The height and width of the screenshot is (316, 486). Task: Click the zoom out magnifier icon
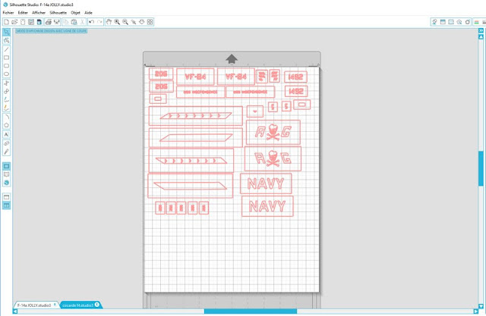coord(125,22)
